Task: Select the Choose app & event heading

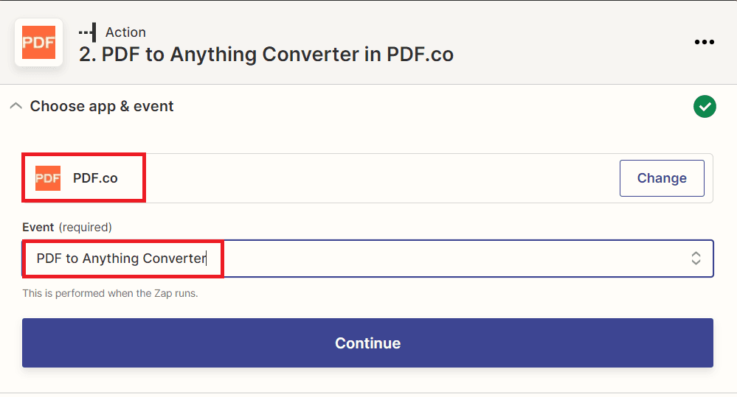Action: (102, 106)
